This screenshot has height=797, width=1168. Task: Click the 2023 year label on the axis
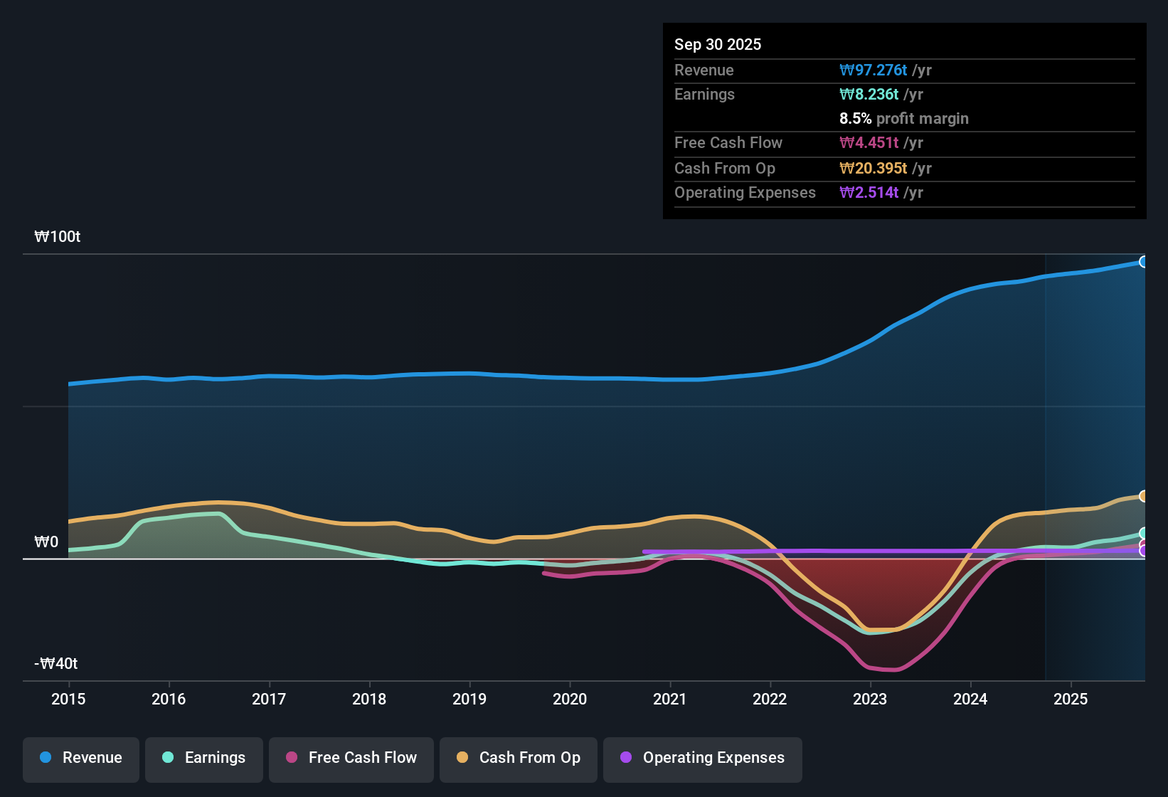click(871, 700)
